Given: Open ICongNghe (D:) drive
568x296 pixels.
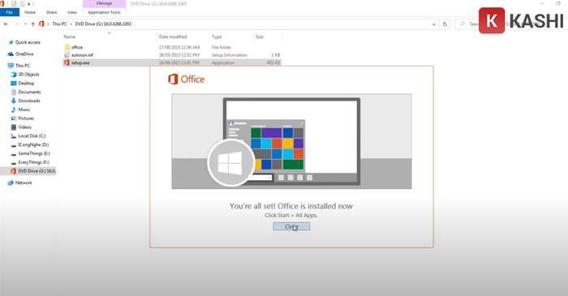Looking at the screenshot, I should (x=33, y=144).
